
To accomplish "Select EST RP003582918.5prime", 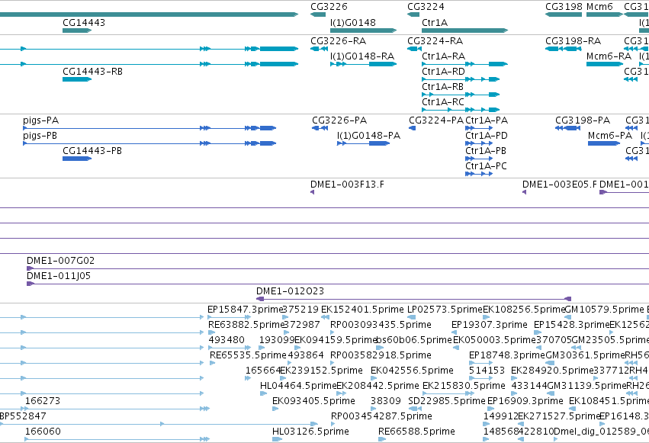I will coord(381,355).
